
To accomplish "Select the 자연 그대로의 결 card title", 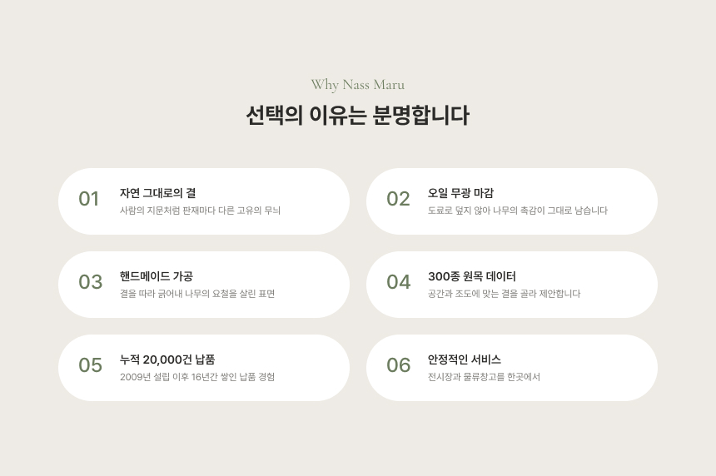I will pos(158,193).
